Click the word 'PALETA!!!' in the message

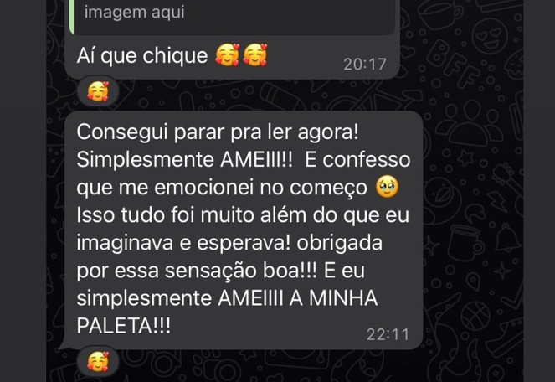click(124, 325)
